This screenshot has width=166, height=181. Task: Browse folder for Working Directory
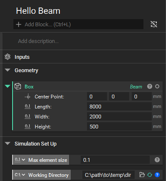[x=142, y=175]
